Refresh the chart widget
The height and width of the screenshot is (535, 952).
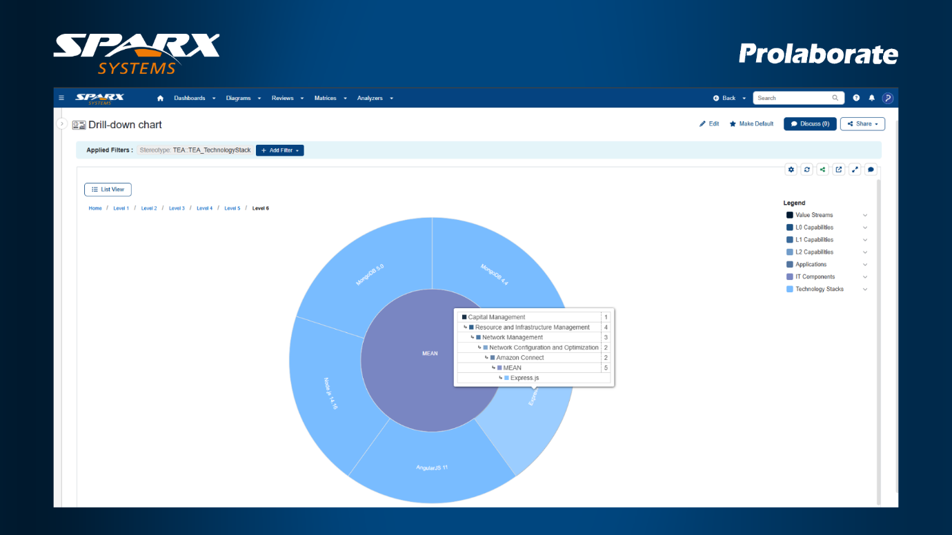[807, 170]
